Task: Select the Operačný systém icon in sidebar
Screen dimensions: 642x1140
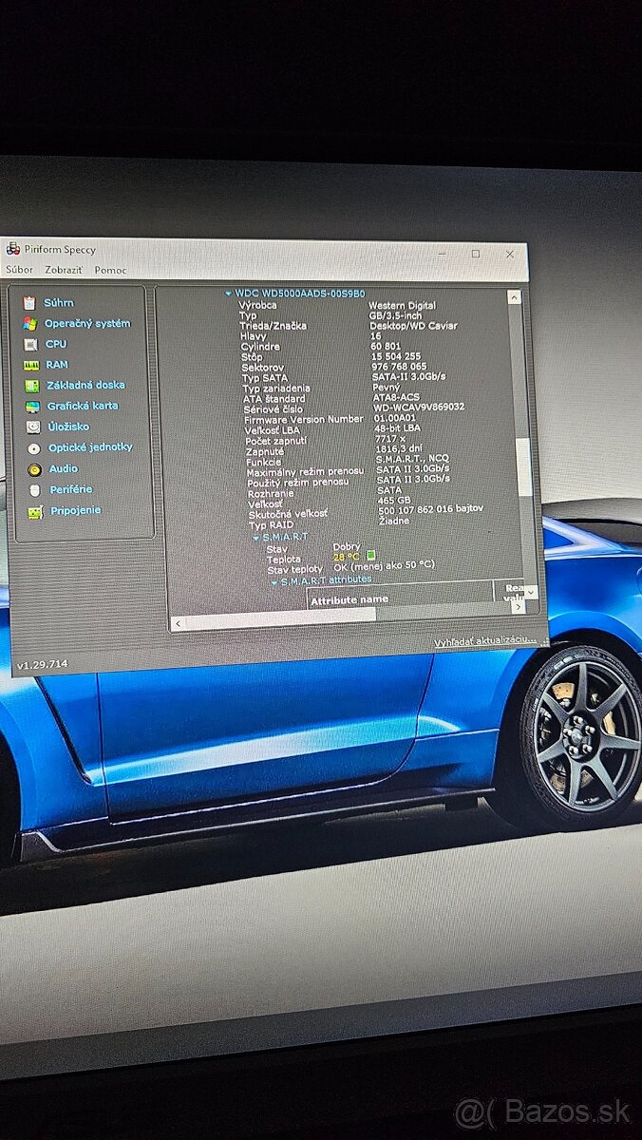Action: click(x=30, y=323)
